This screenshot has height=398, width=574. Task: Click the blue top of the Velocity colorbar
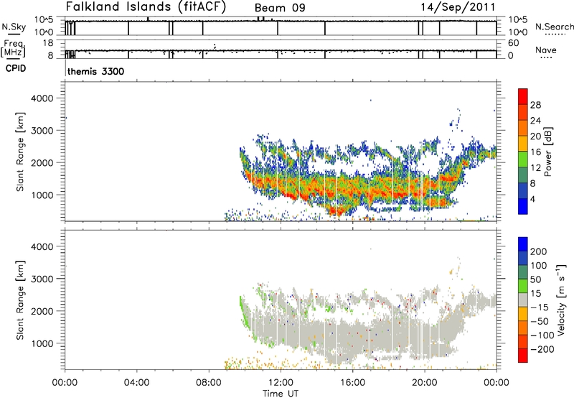point(523,244)
